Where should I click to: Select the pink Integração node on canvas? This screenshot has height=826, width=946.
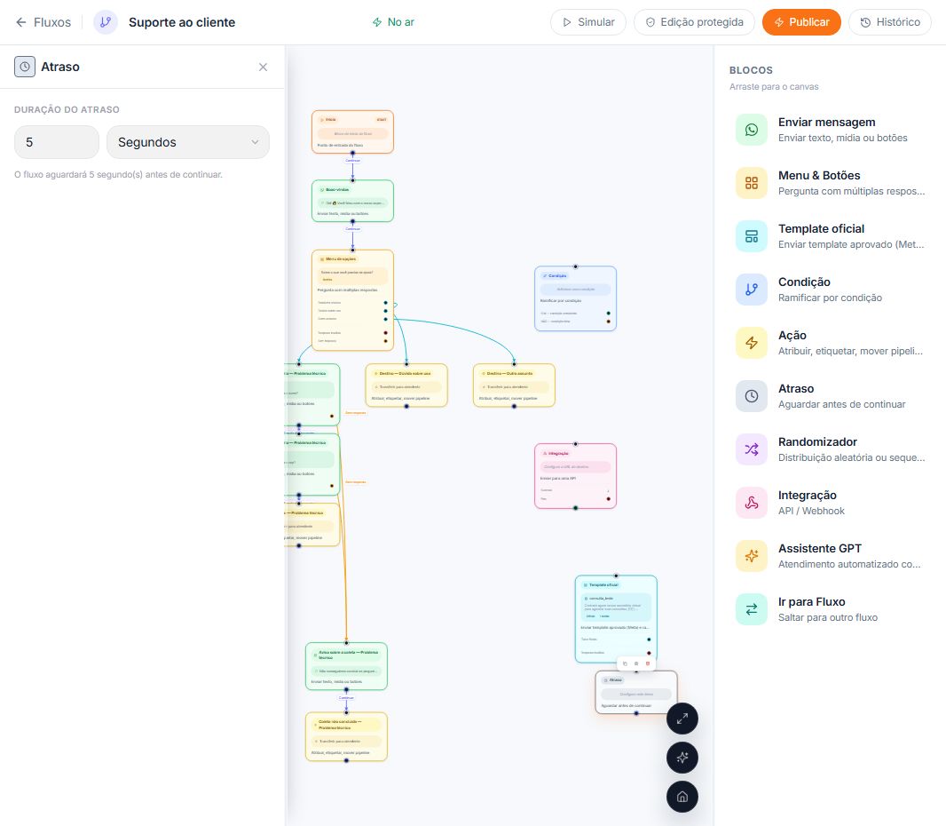(x=576, y=476)
